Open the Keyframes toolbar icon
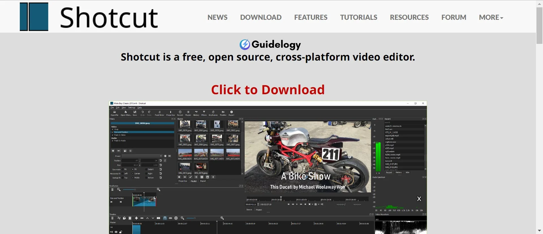This screenshot has height=234, width=543. (x=213, y=113)
